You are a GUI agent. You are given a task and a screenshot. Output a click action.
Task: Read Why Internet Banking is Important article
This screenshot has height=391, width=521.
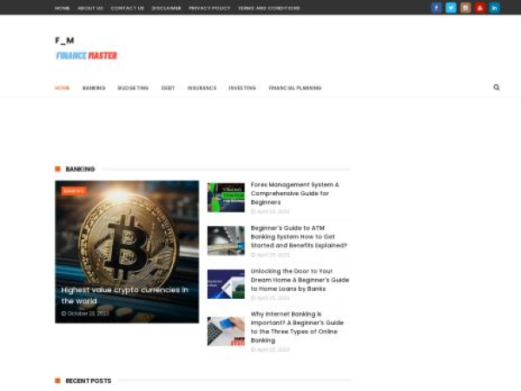tap(297, 327)
